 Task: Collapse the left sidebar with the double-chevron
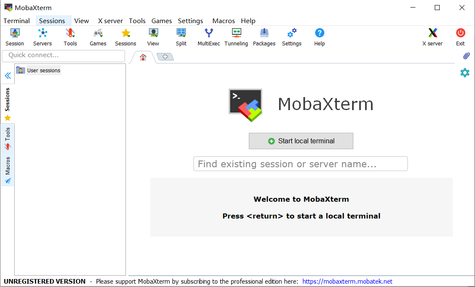pyautogui.click(x=8, y=76)
